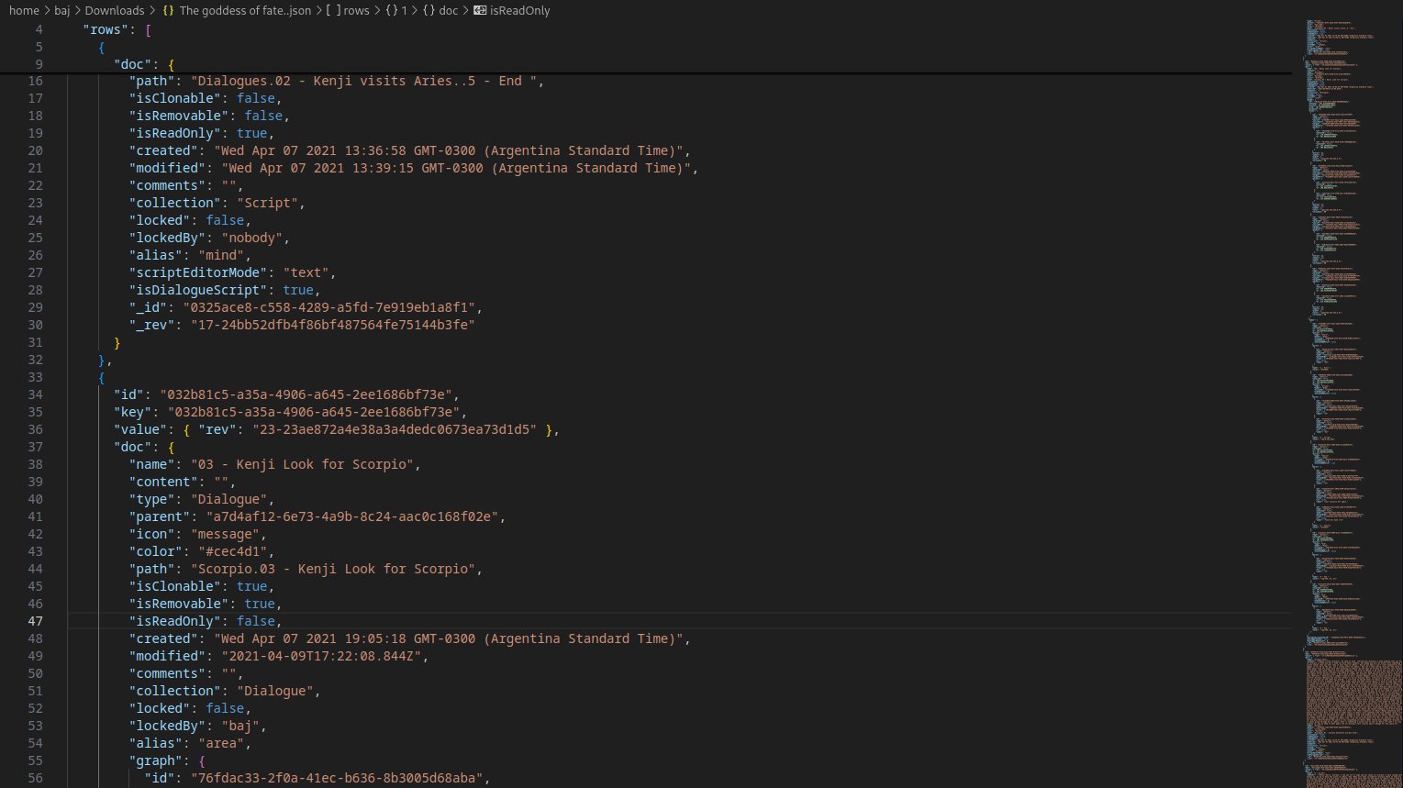Image resolution: width=1403 pixels, height=788 pixels.
Task: Open the "doc" breadcrumb dropdown
Action: (447, 10)
